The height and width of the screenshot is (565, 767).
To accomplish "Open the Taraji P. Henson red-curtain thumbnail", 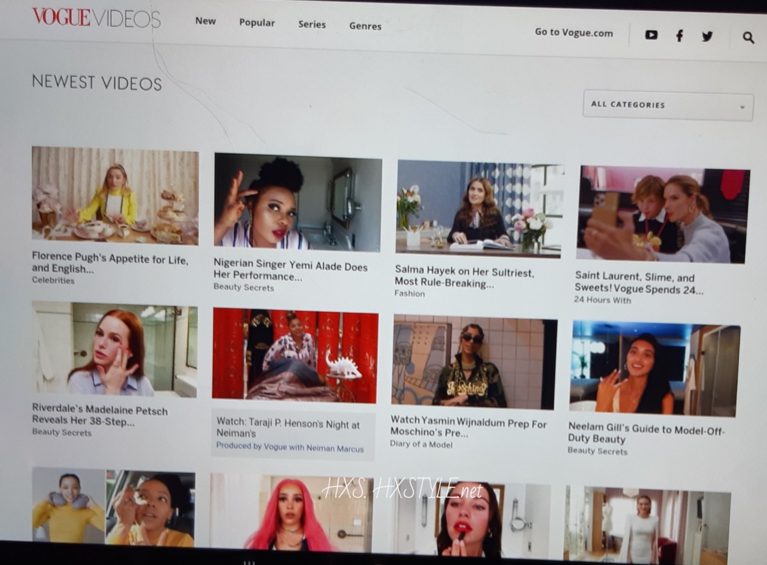I will pyautogui.click(x=295, y=356).
